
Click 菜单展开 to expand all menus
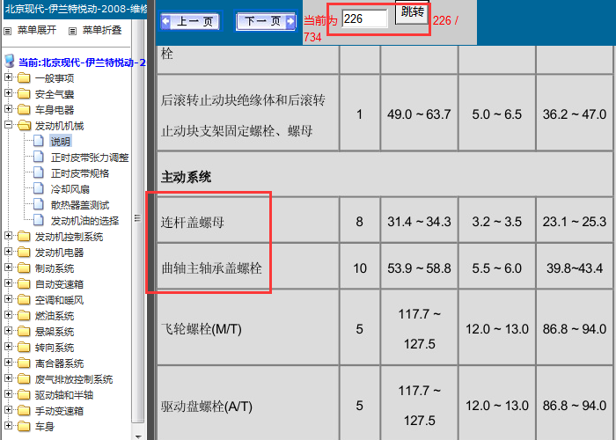[x=37, y=30]
